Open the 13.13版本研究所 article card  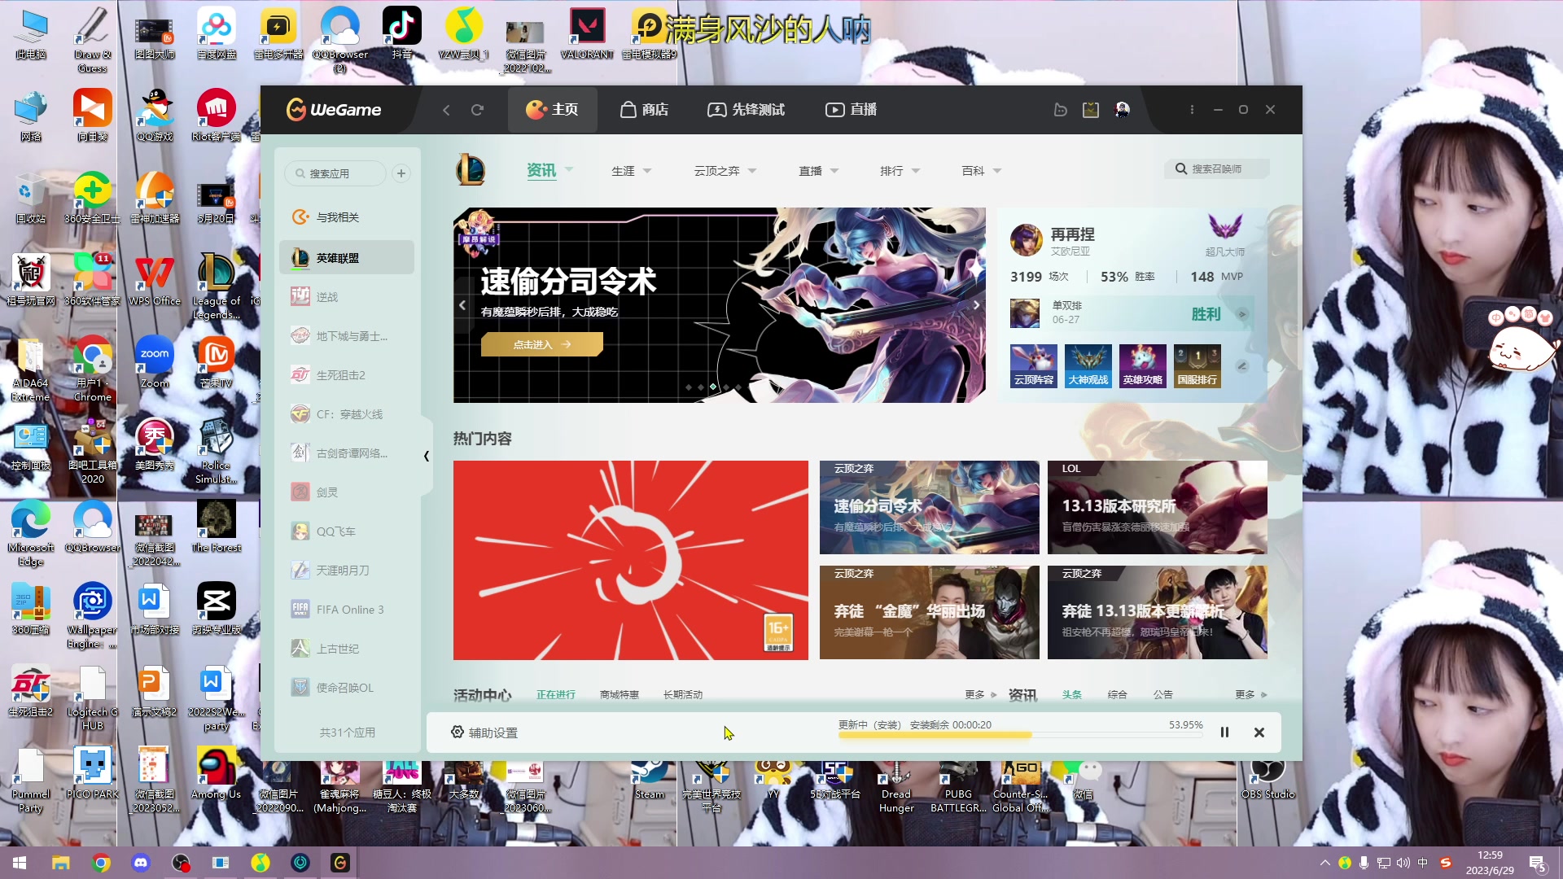coord(1157,507)
